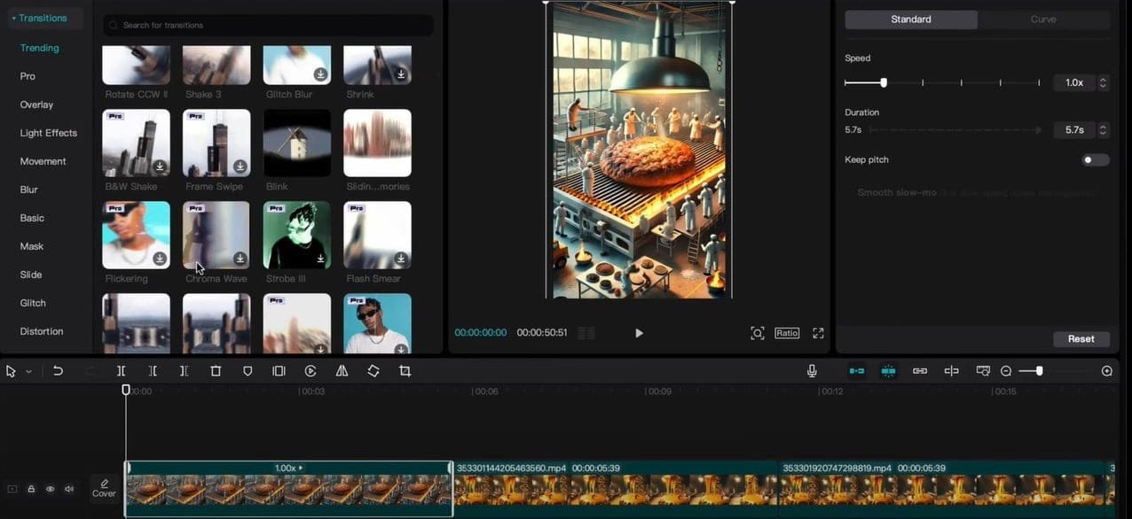This screenshot has height=519, width=1132.
Task: Select the Delete clip icon
Action: [x=216, y=370]
